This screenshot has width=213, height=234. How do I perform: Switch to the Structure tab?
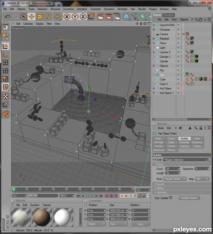(x=168, y=15)
